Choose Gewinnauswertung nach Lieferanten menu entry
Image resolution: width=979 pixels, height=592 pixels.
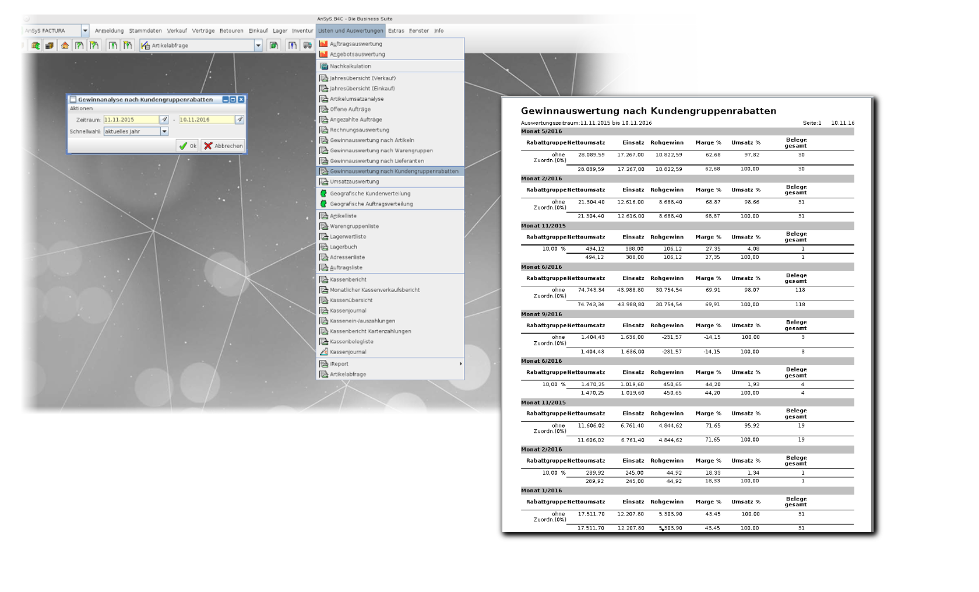(x=376, y=161)
